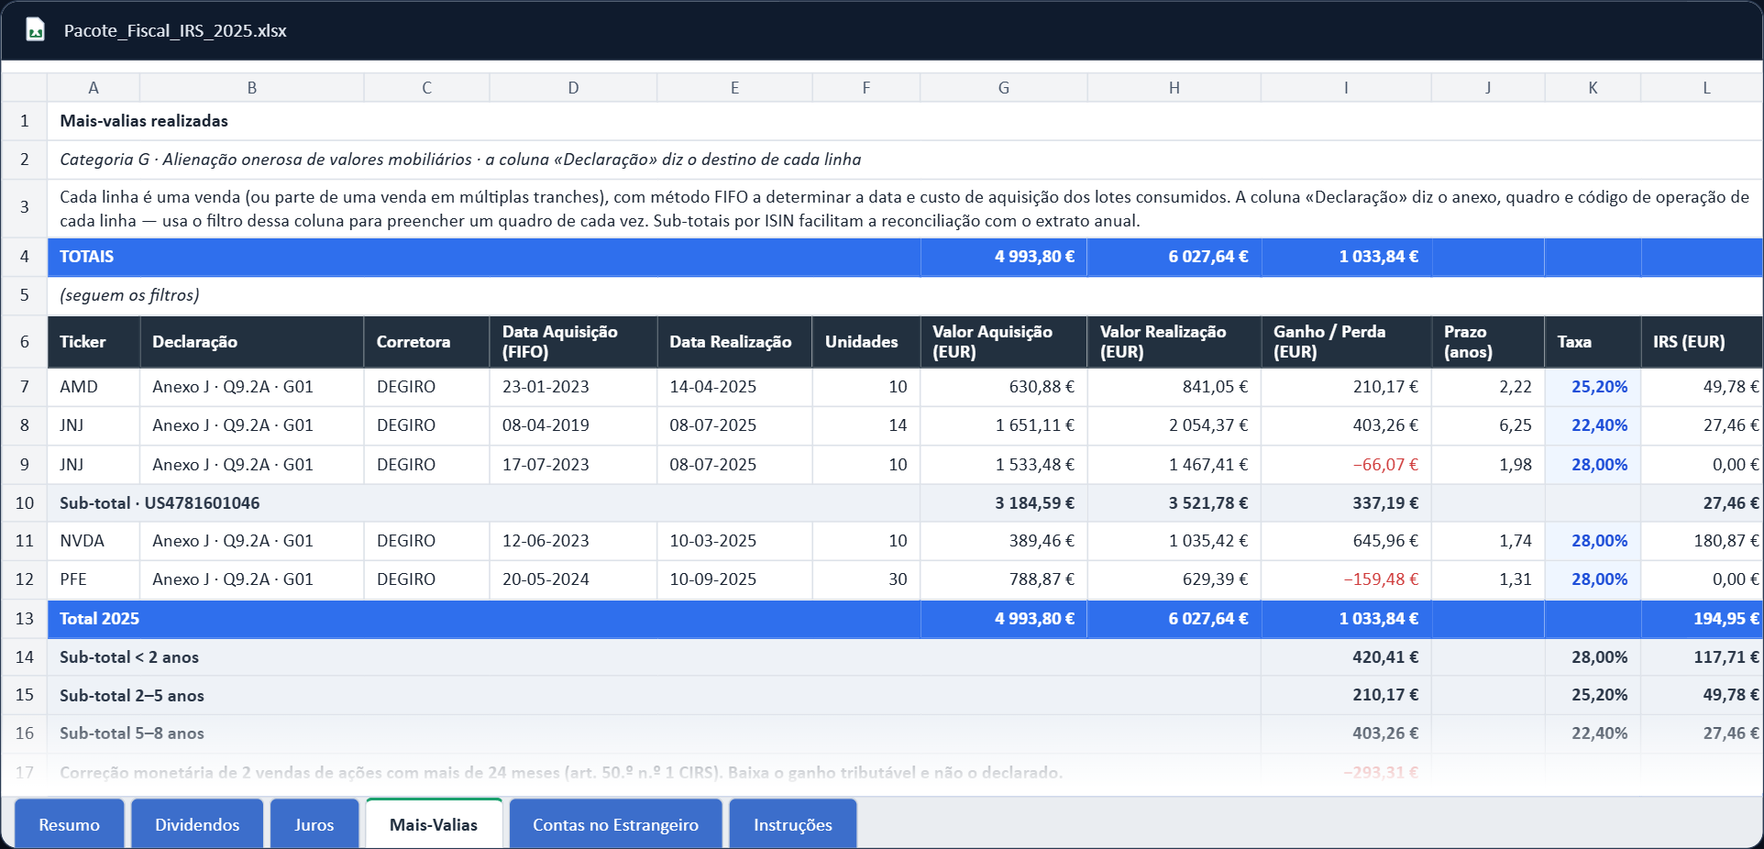
Task: Select column A header
Action: (x=94, y=88)
